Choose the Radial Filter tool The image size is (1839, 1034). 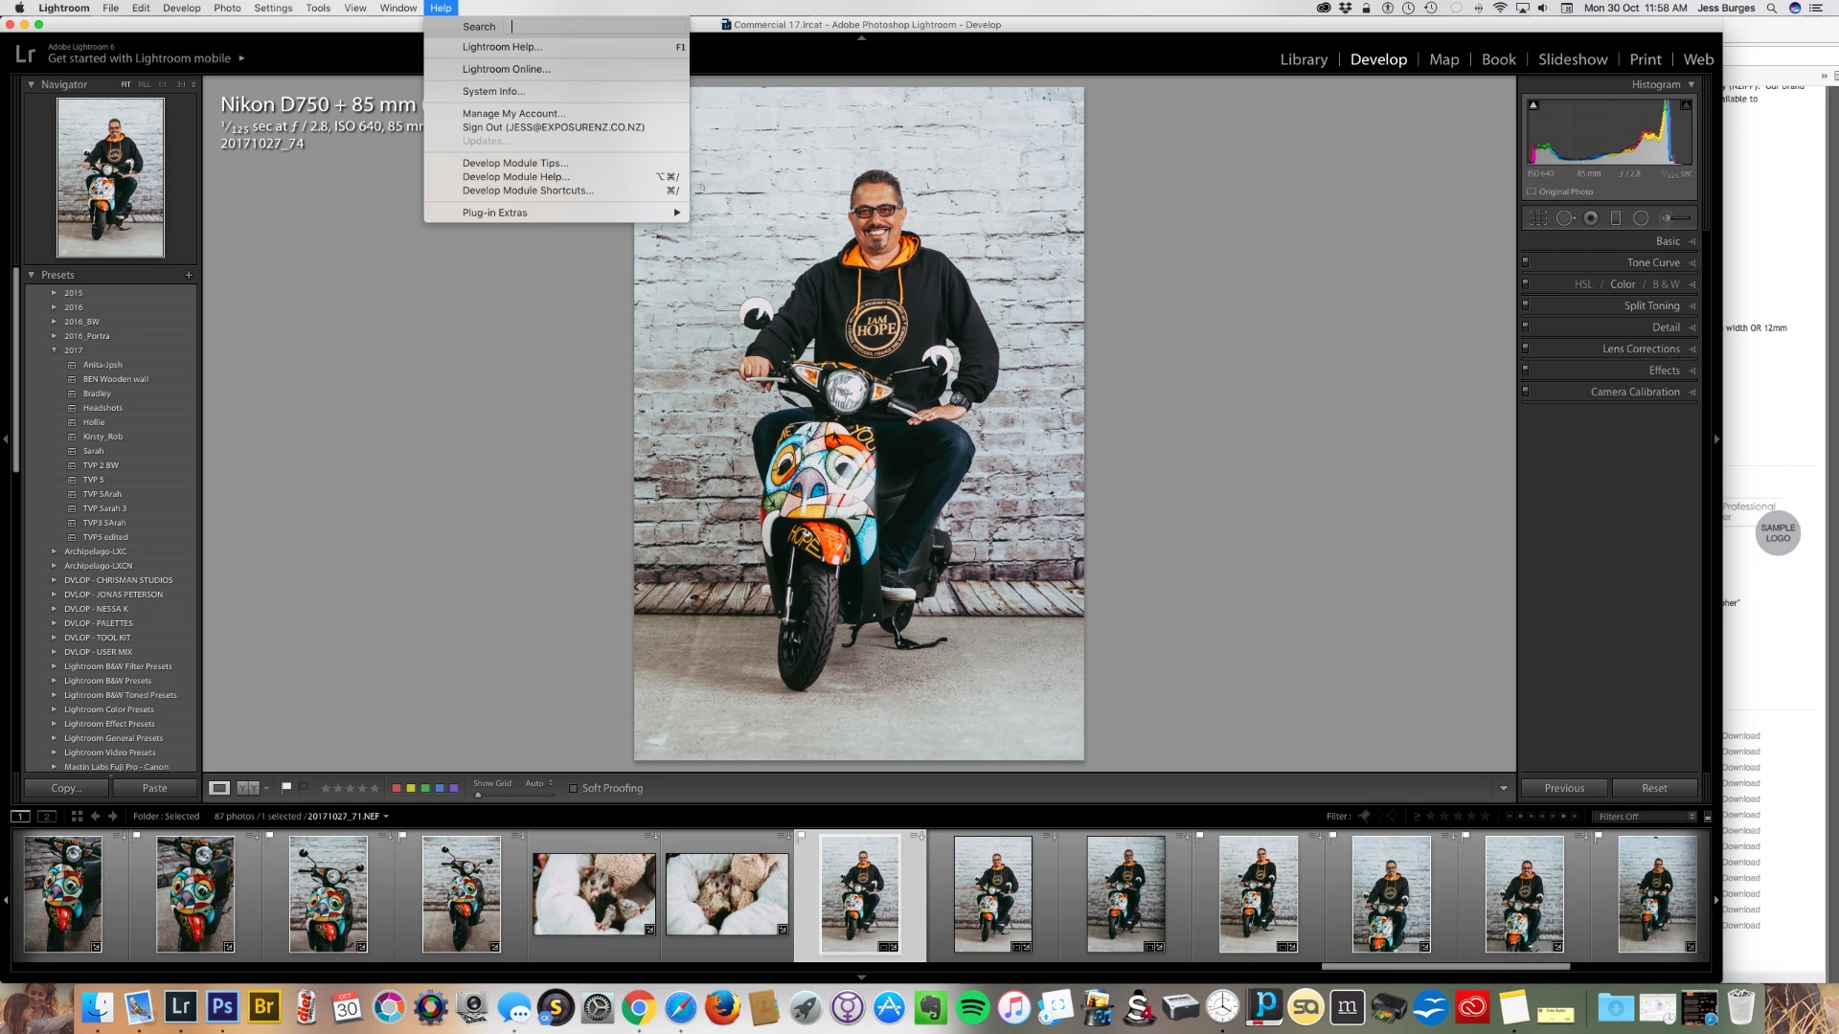(1641, 218)
